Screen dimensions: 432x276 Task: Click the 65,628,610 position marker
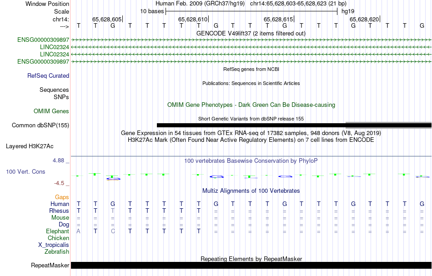tap(193, 19)
